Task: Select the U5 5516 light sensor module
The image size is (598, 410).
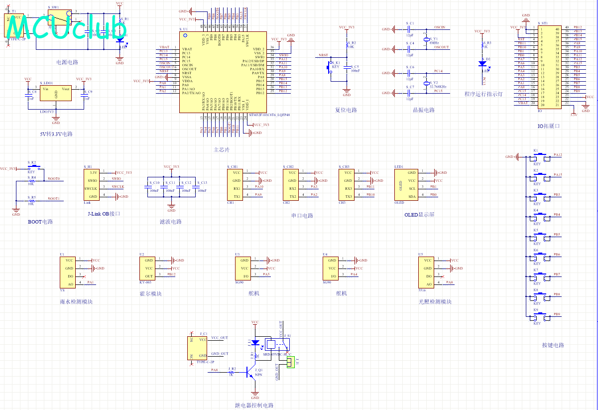Action: point(427,272)
